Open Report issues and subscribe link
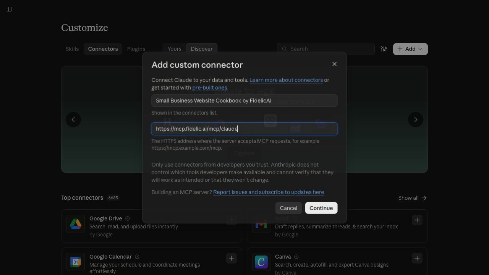Screen dimensions: 489x275 tap(269, 192)
